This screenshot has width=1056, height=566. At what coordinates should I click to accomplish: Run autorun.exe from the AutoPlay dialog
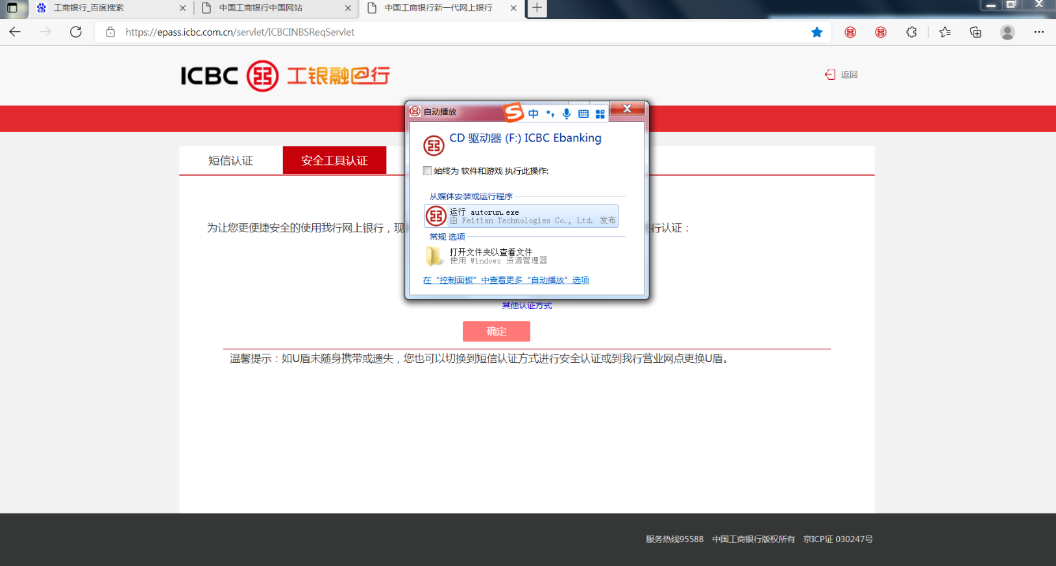pyautogui.click(x=521, y=216)
